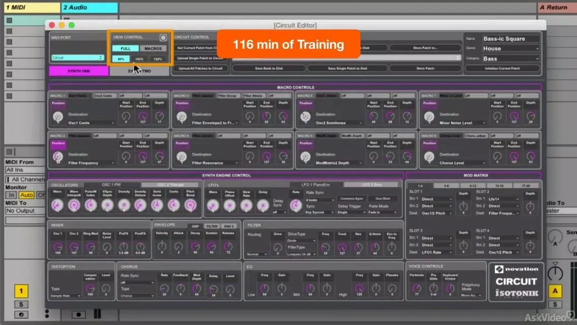
Task: Click the Slot 1 Depth knob
Action: 463,206
